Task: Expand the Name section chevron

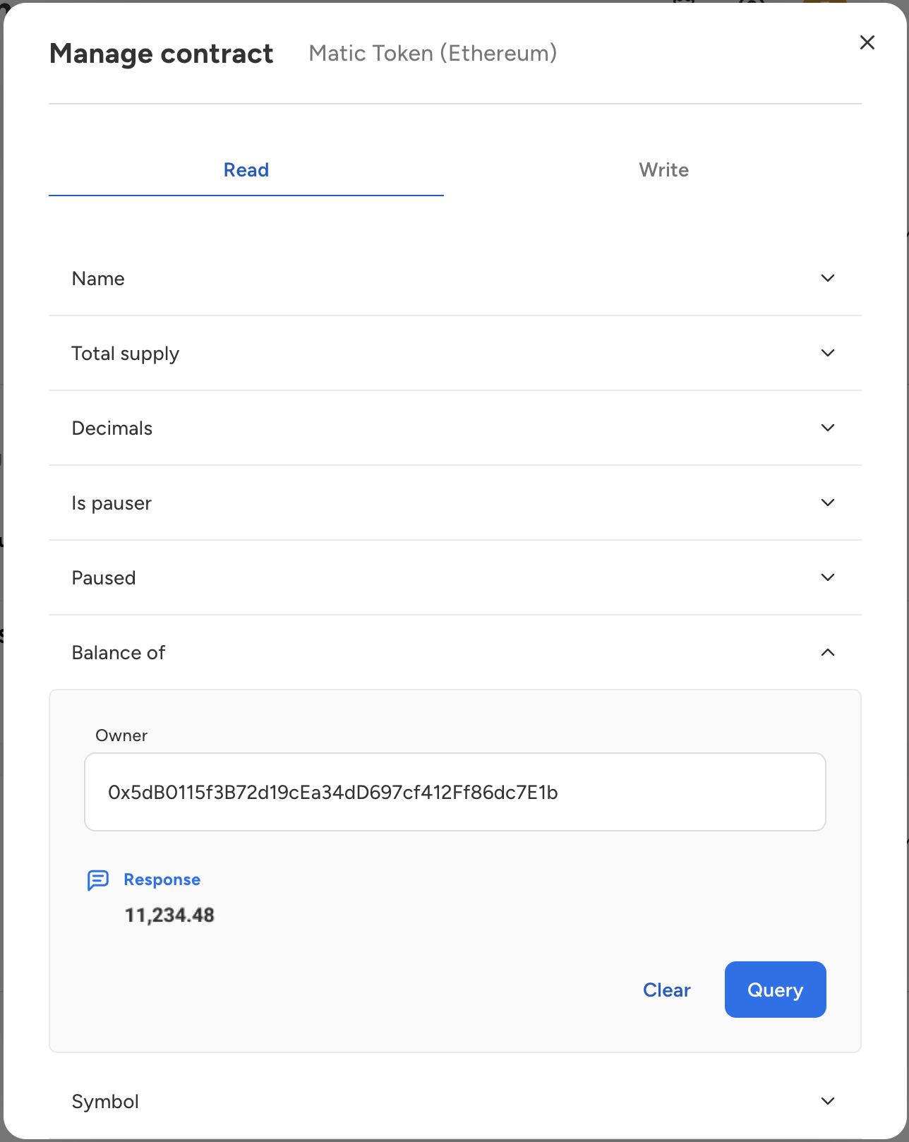Action: 828,278
